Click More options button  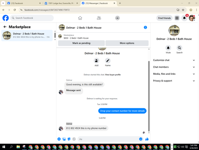point(127,43)
